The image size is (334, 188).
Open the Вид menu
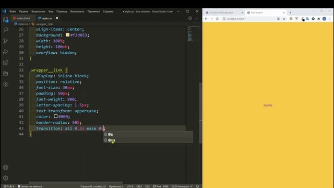(x=51, y=11)
